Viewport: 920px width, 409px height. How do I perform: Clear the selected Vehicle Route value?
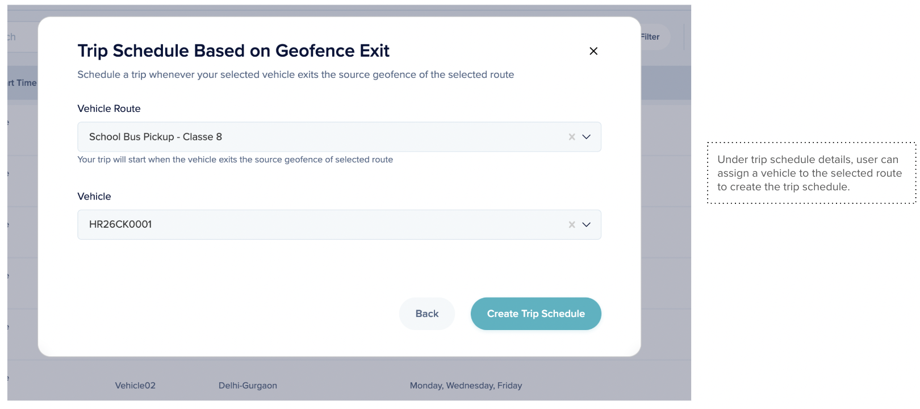point(572,137)
